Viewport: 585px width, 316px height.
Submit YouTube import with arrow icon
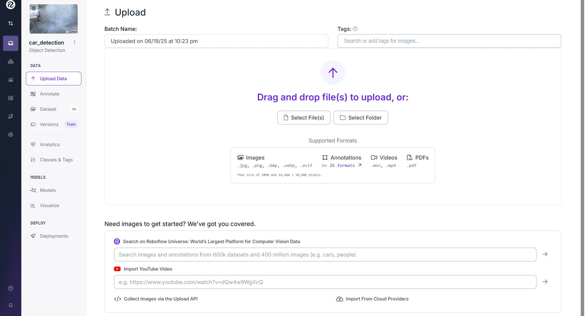pos(545,282)
